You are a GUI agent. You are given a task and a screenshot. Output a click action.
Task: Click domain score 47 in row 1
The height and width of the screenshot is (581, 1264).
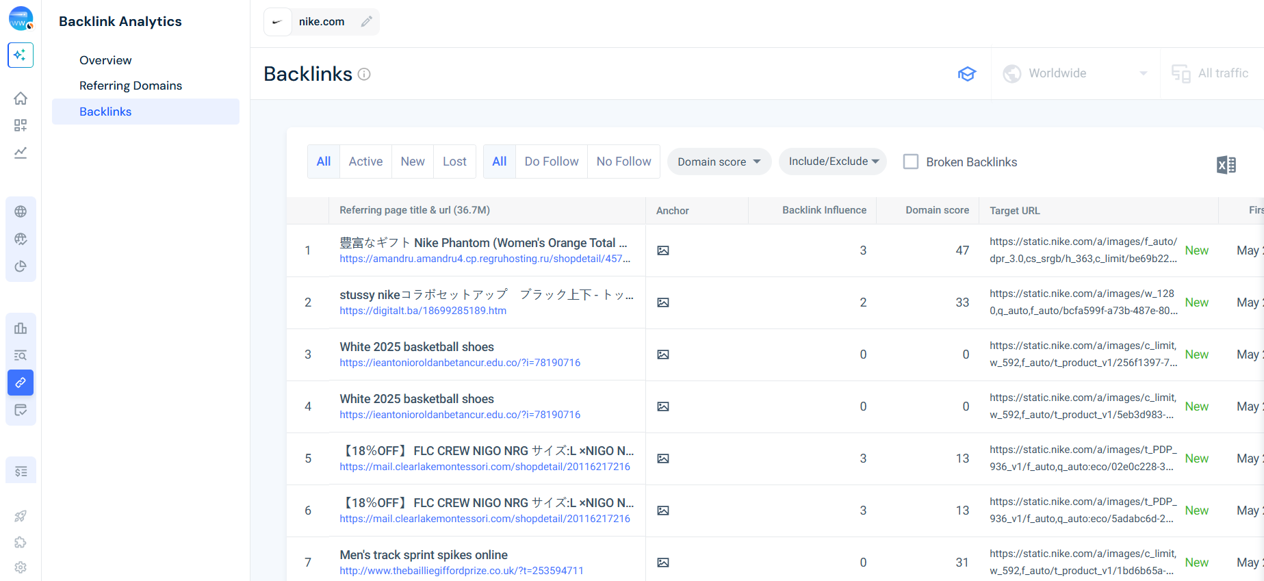962,250
